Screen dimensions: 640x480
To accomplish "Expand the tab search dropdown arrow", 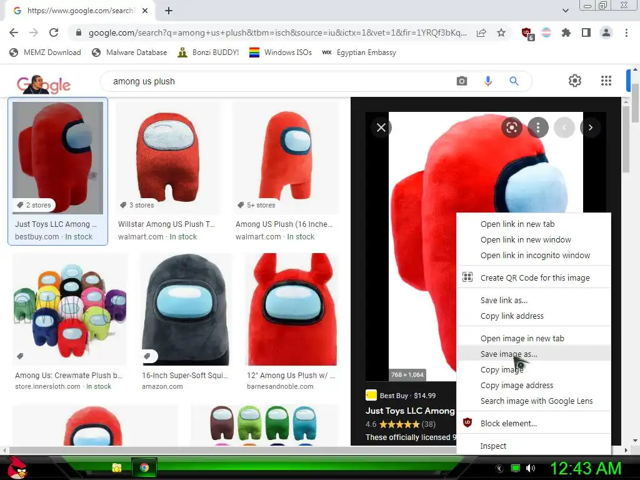I will click(x=565, y=11).
